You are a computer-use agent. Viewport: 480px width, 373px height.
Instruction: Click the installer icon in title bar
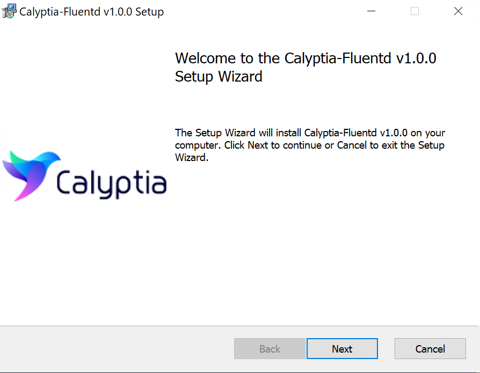pyautogui.click(x=9, y=11)
